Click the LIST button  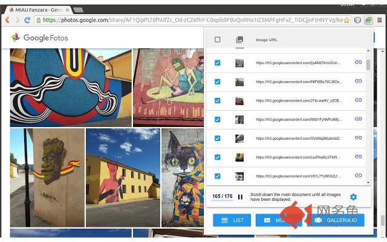[x=232, y=220]
